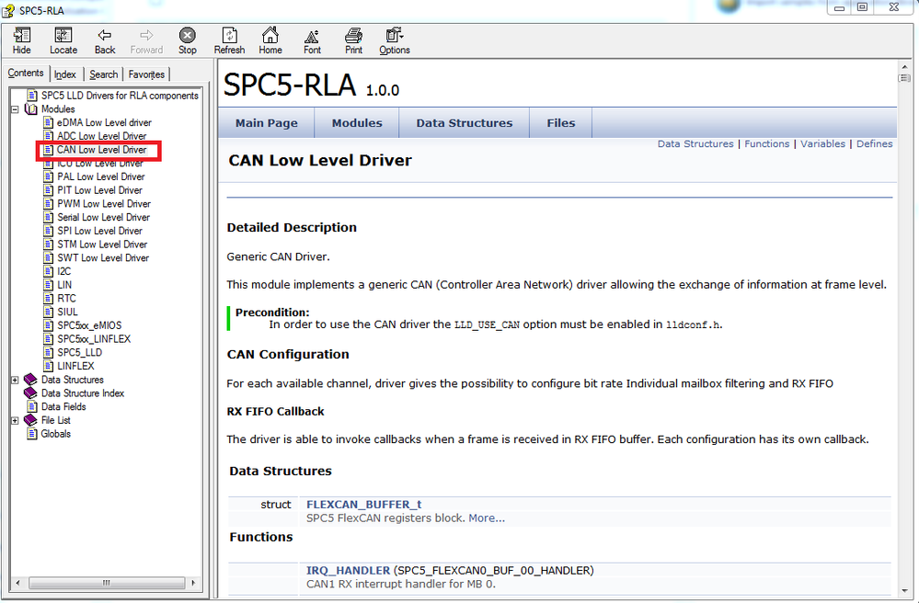This screenshot has width=919, height=603.
Task: Switch to the Contents tab
Action: pyautogui.click(x=25, y=74)
